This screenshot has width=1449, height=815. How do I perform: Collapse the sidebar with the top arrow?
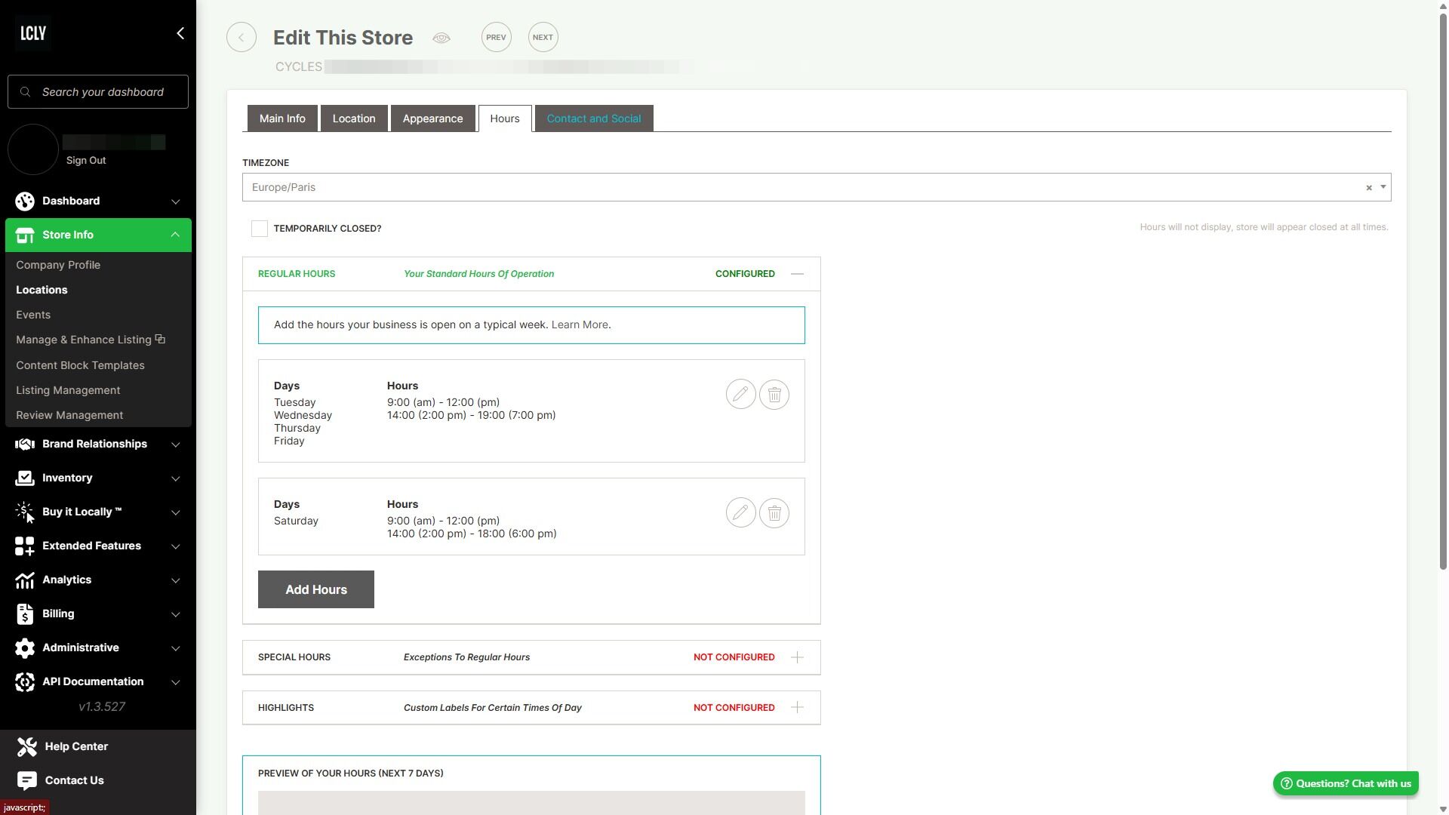(180, 33)
